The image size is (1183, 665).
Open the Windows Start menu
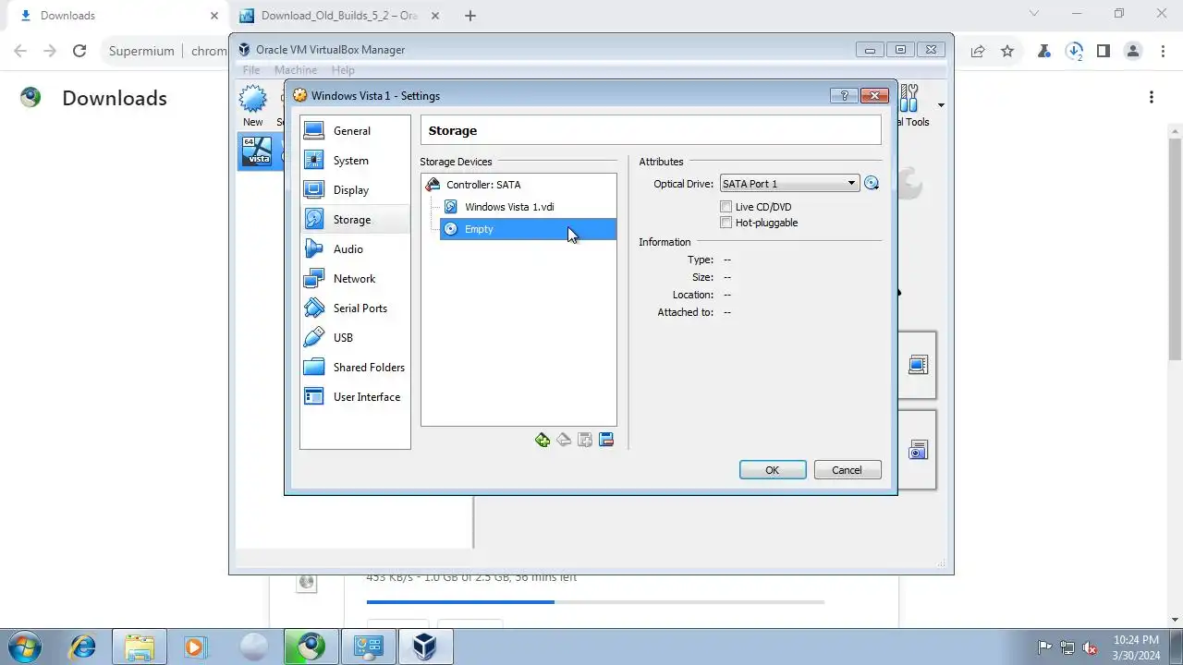pyautogui.click(x=25, y=647)
